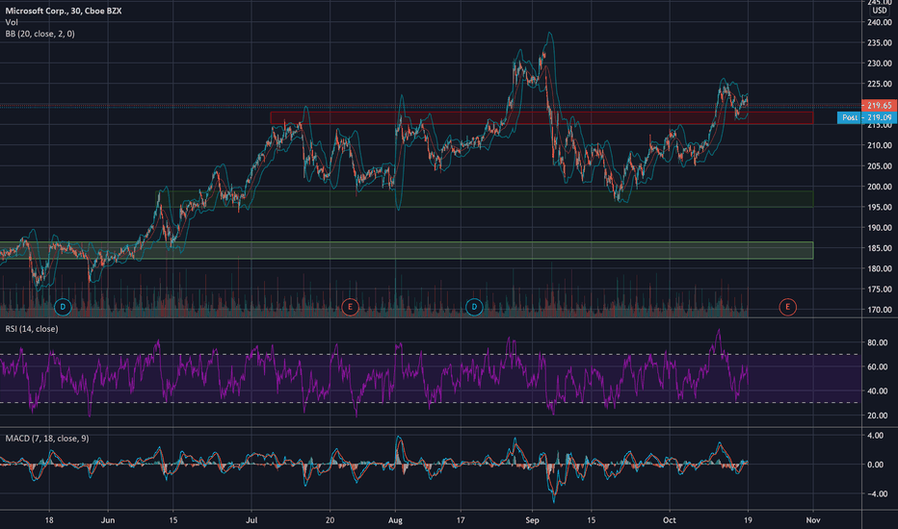Click the 200.00 price axis label
This screenshot has width=898, height=529.
879,187
